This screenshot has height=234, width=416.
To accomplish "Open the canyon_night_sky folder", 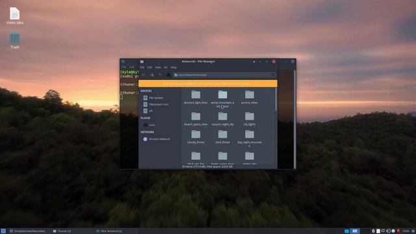I will (222, 119).
